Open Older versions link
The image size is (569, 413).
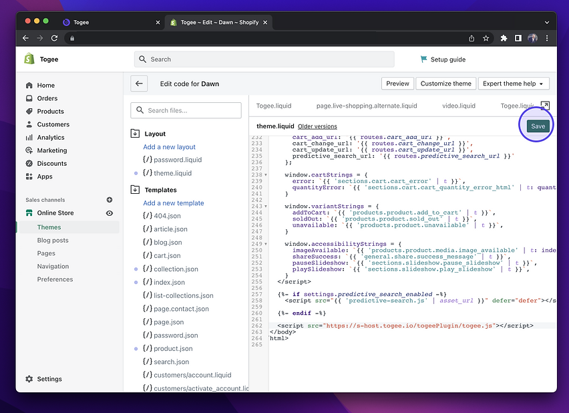(x=317, y=126)
